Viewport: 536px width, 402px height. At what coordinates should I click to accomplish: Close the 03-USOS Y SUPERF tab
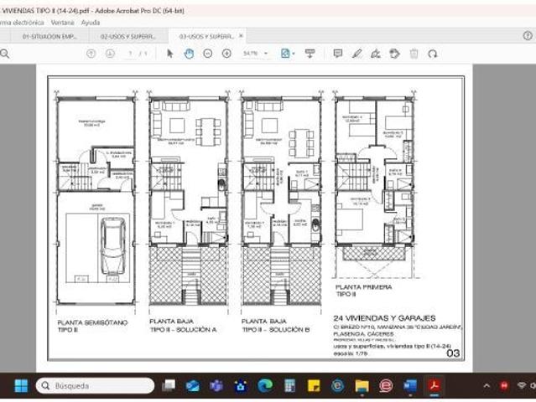point(241,35)
